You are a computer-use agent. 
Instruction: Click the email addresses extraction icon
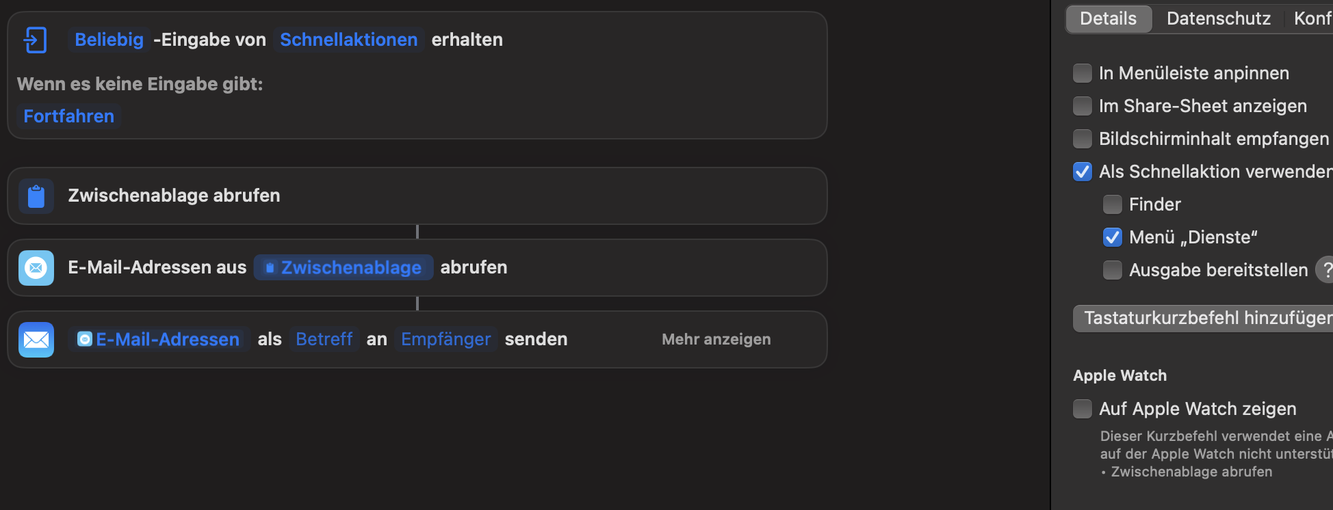pyautogui.click(x=36, y=268)
